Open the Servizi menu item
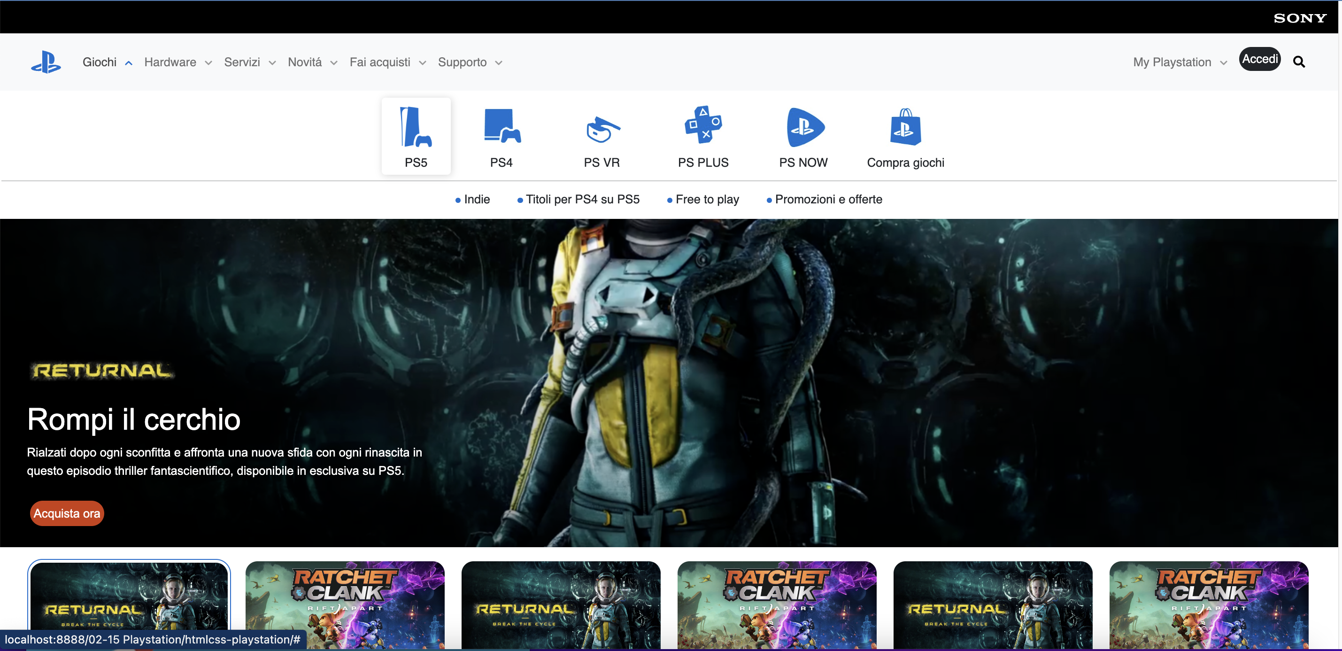Viewport: 1342px width, 651px height. (242, 62)
